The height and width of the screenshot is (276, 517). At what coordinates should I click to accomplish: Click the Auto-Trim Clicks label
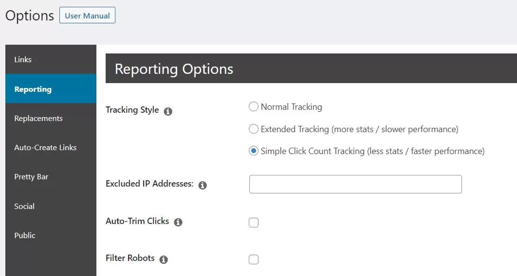click(x=137, y=221)
